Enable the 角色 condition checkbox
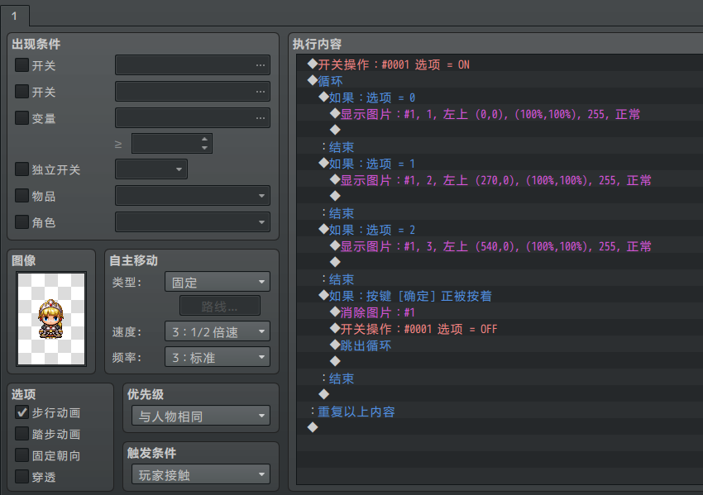The width and height of the screenshot is (703, 495). [x=22, y=222]
